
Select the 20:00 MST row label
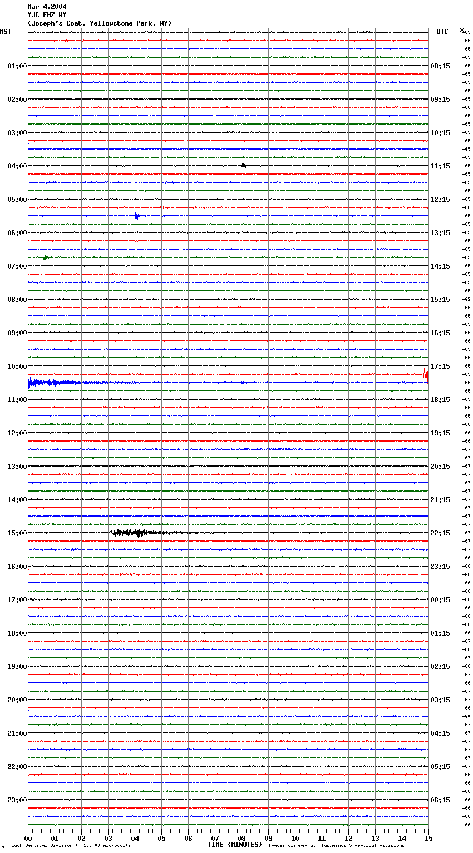click(17, 700)
